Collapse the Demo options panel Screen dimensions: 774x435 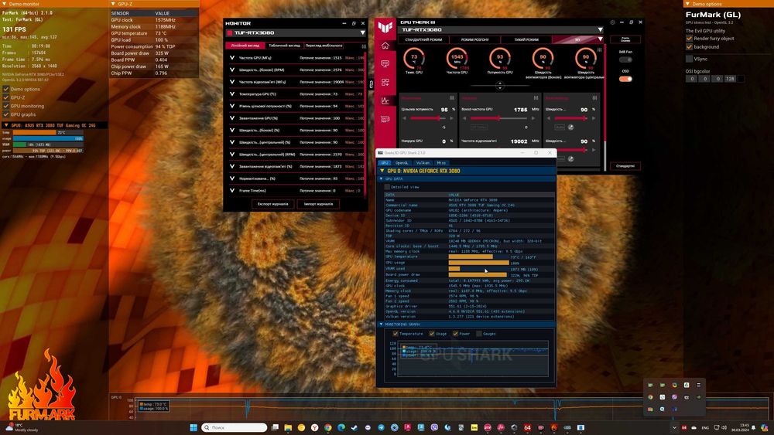[x=687, y=3]
